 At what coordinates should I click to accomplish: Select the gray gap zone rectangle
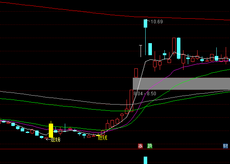tap(181, 84)
